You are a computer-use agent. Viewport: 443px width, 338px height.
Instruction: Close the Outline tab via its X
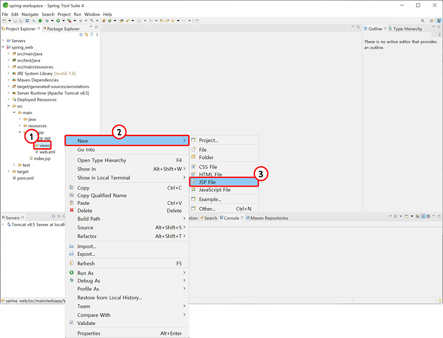click(x=385, y=28)
